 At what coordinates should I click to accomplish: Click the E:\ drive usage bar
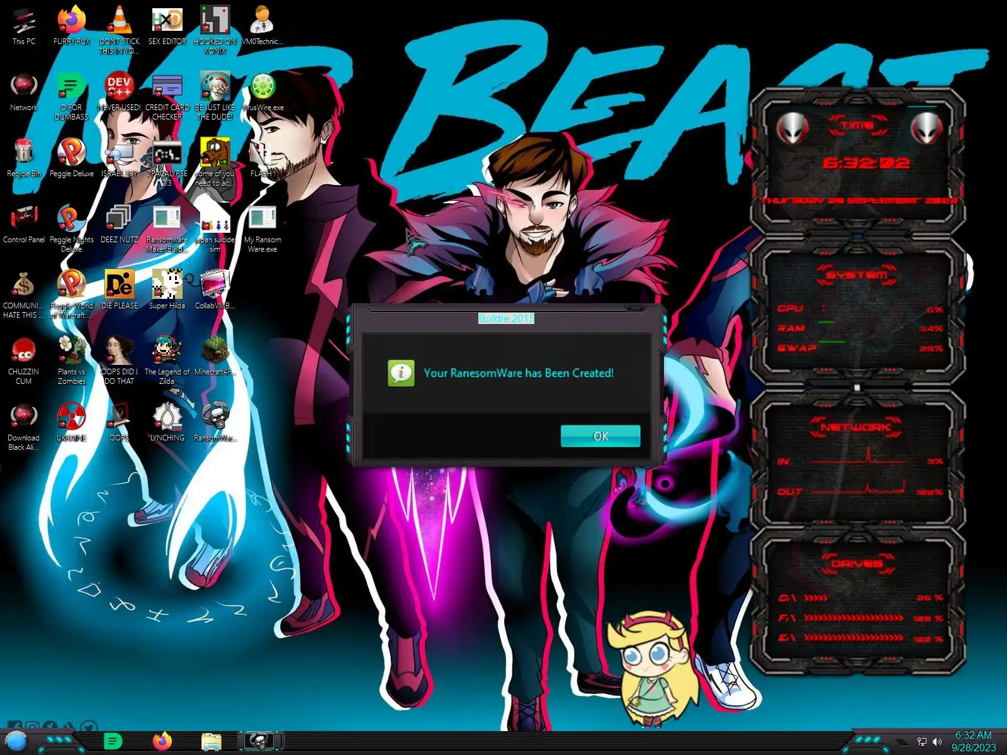pos(853,638)
